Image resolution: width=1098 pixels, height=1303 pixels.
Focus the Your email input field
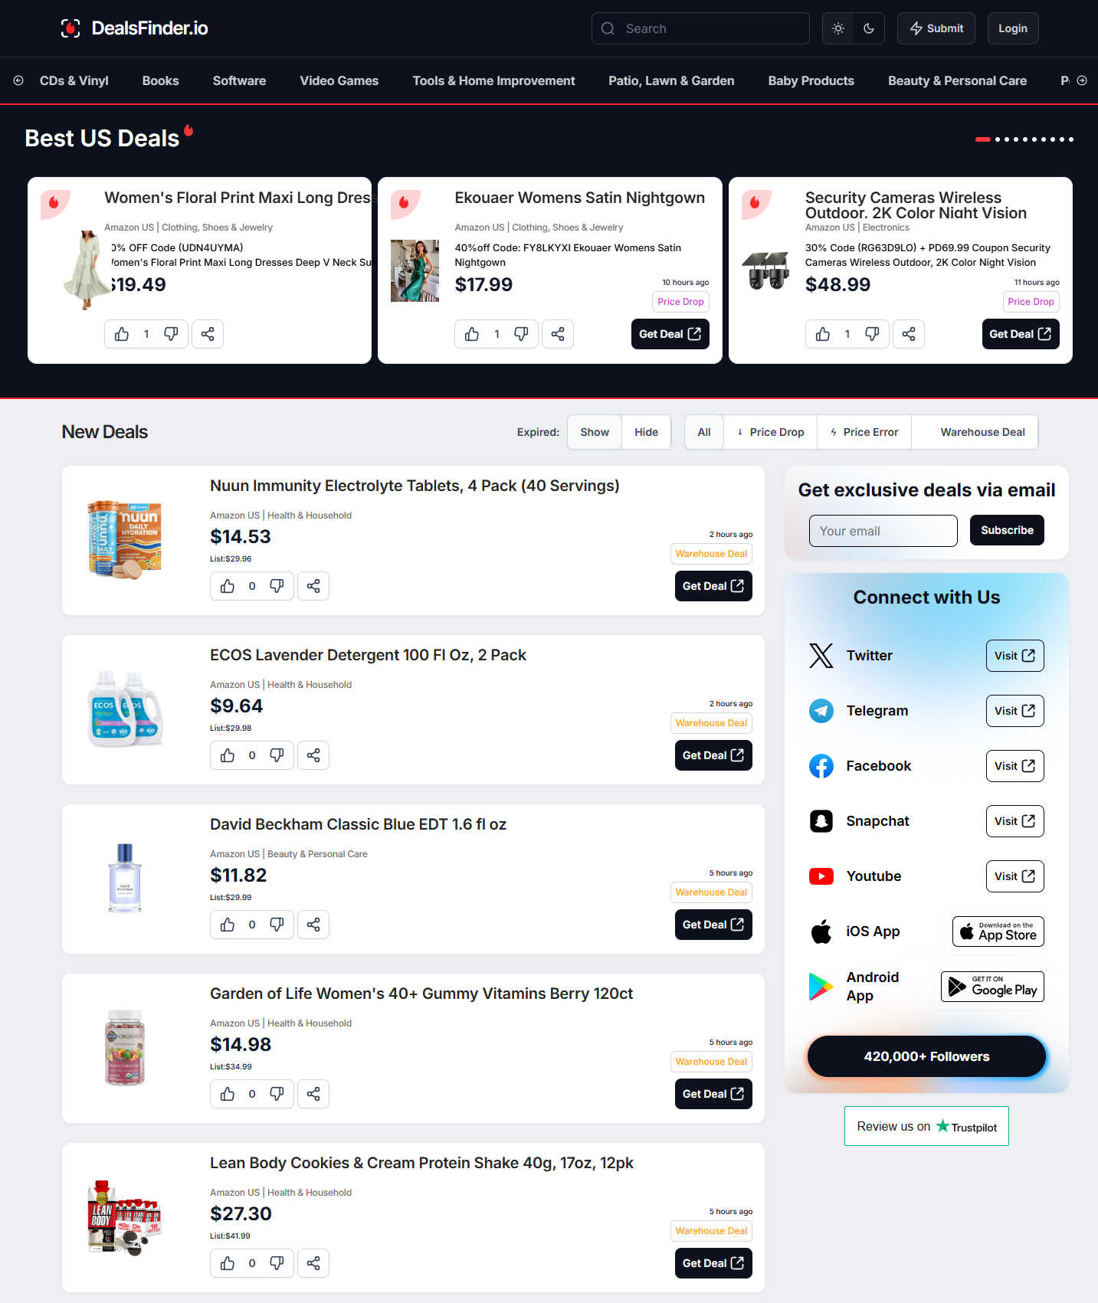883,531
